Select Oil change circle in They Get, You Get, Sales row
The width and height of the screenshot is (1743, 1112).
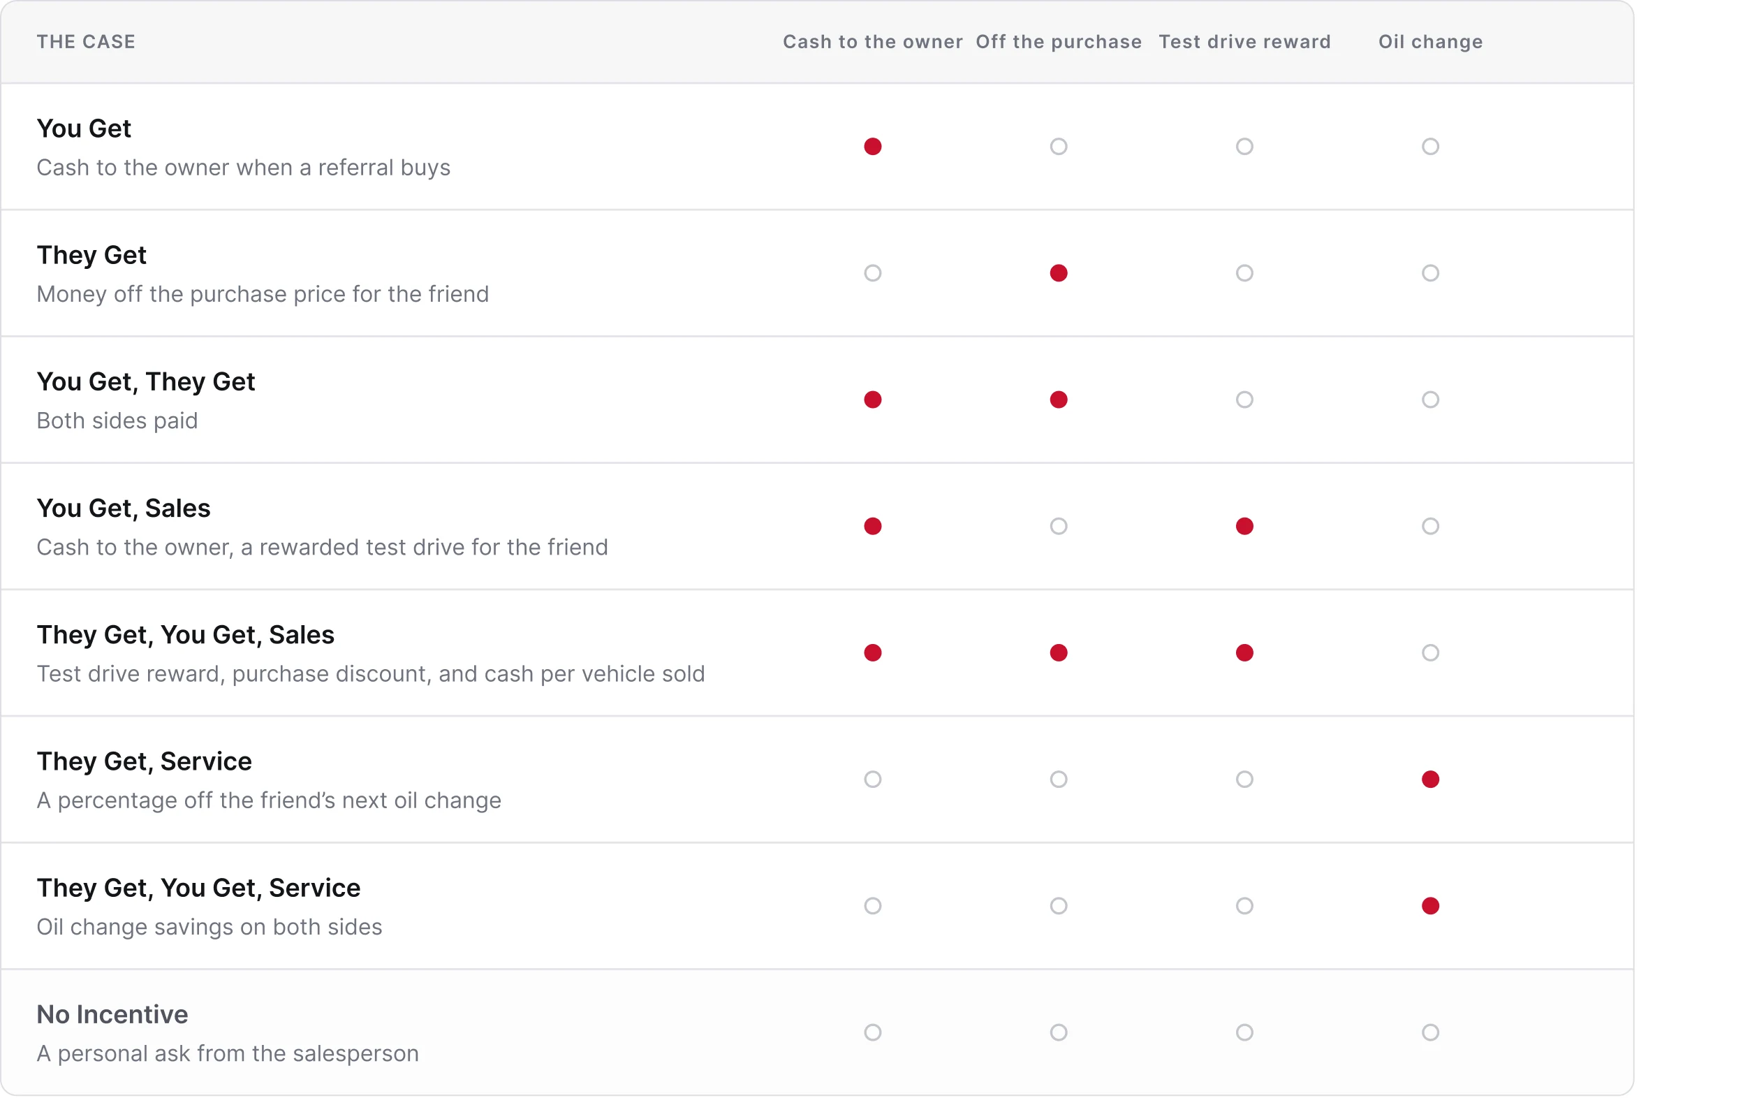[x=1431, y=653]
